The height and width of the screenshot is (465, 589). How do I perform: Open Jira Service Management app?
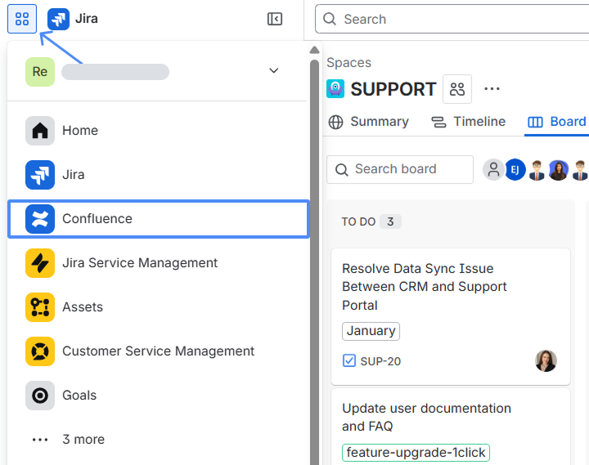(x=139, y=263)
